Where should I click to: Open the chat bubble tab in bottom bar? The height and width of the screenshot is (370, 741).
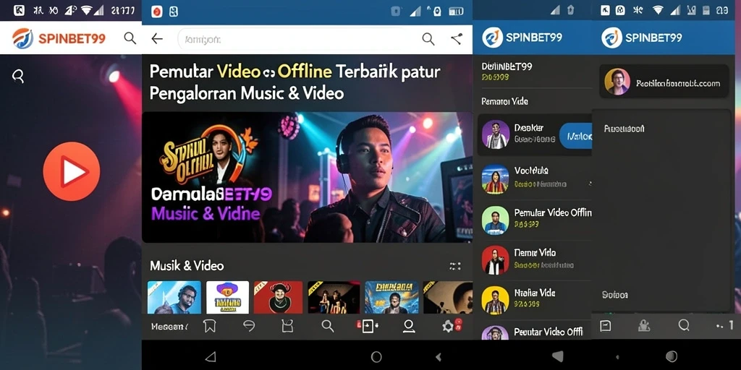(x=249, y=326)
